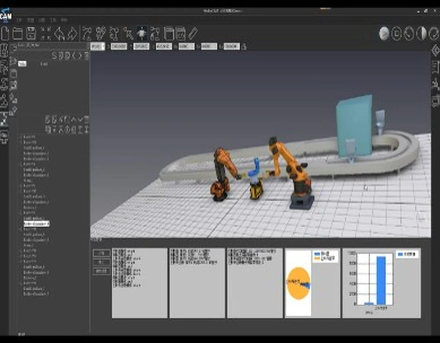Click the cursor pick-point tool icon

pos(128,34)
